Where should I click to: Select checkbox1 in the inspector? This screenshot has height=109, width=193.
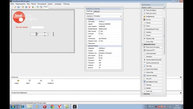pyautogui.click(x=51, y=82)
